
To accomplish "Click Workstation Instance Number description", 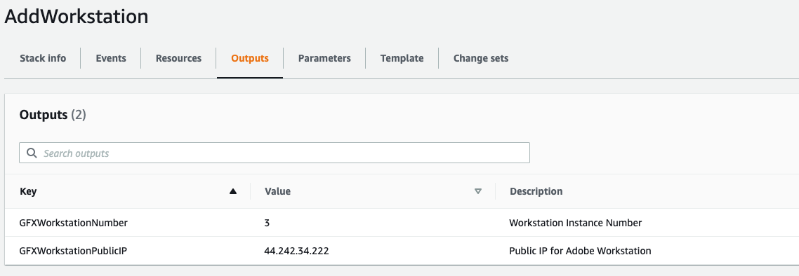I will click(x=575, y=223).
